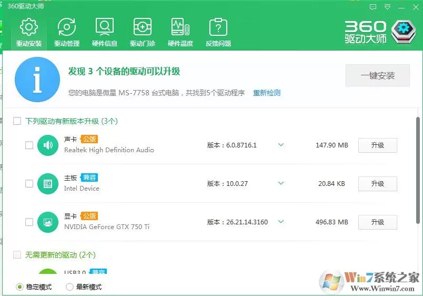This screenshot has height=296, width=423.
Task: Click the 147.90 MB size value
Action: pos(332,145)
